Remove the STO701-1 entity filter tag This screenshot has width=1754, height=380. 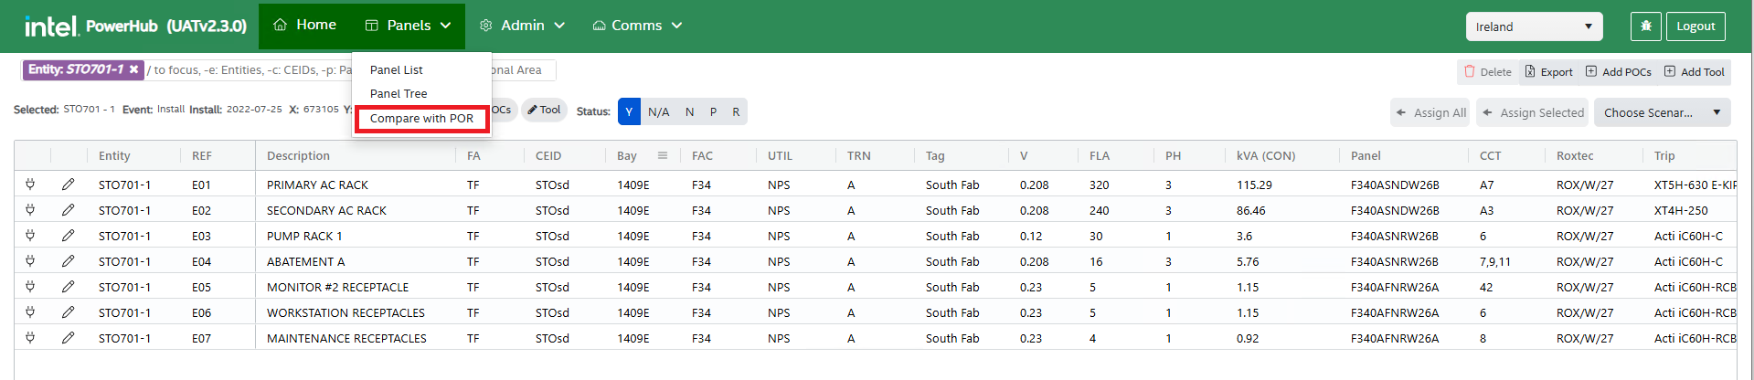tap(133, 69)
